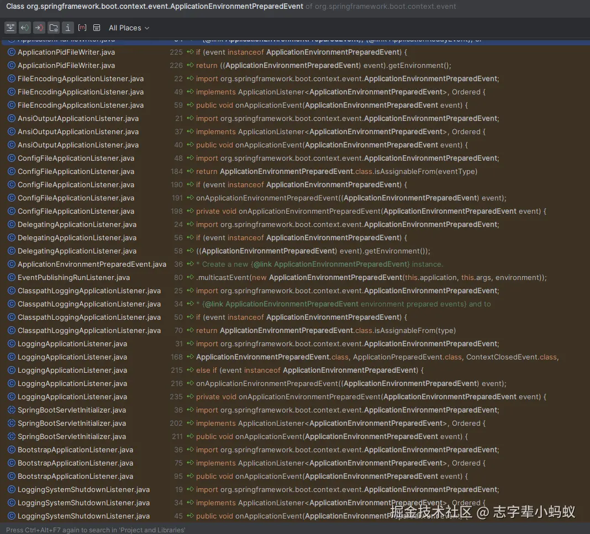Click class icon of ClasspathLoggingApplicationListener.java line 34 row
This screenshot has width=590, height=534.
point(12,304)
